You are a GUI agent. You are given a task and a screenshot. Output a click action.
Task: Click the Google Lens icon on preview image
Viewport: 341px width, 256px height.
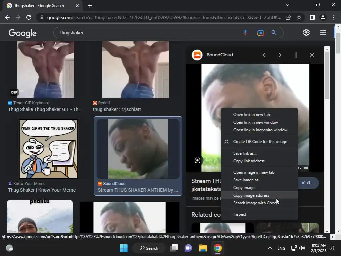point(197,160)
